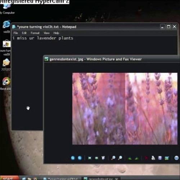
Task: Select Best Fit view in Picture Viewer
Action: (90, 158)
